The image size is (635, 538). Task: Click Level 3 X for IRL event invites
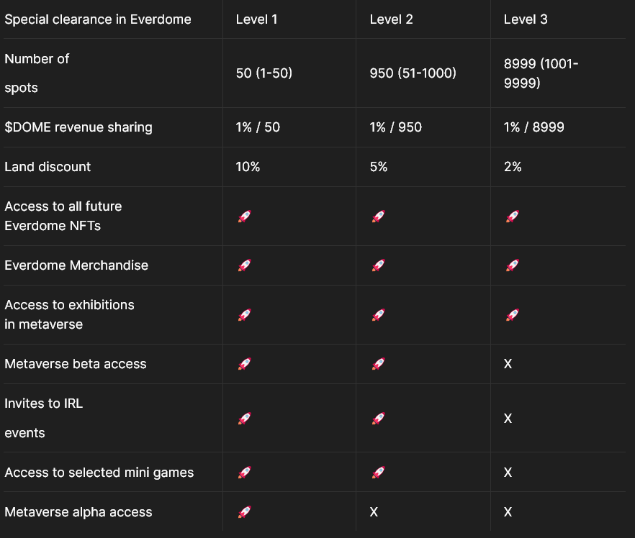pyautogui.click(x=508, y=418)
